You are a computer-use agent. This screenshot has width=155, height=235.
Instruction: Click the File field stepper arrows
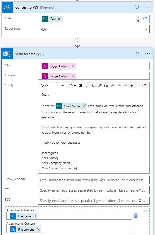[138, 19]
